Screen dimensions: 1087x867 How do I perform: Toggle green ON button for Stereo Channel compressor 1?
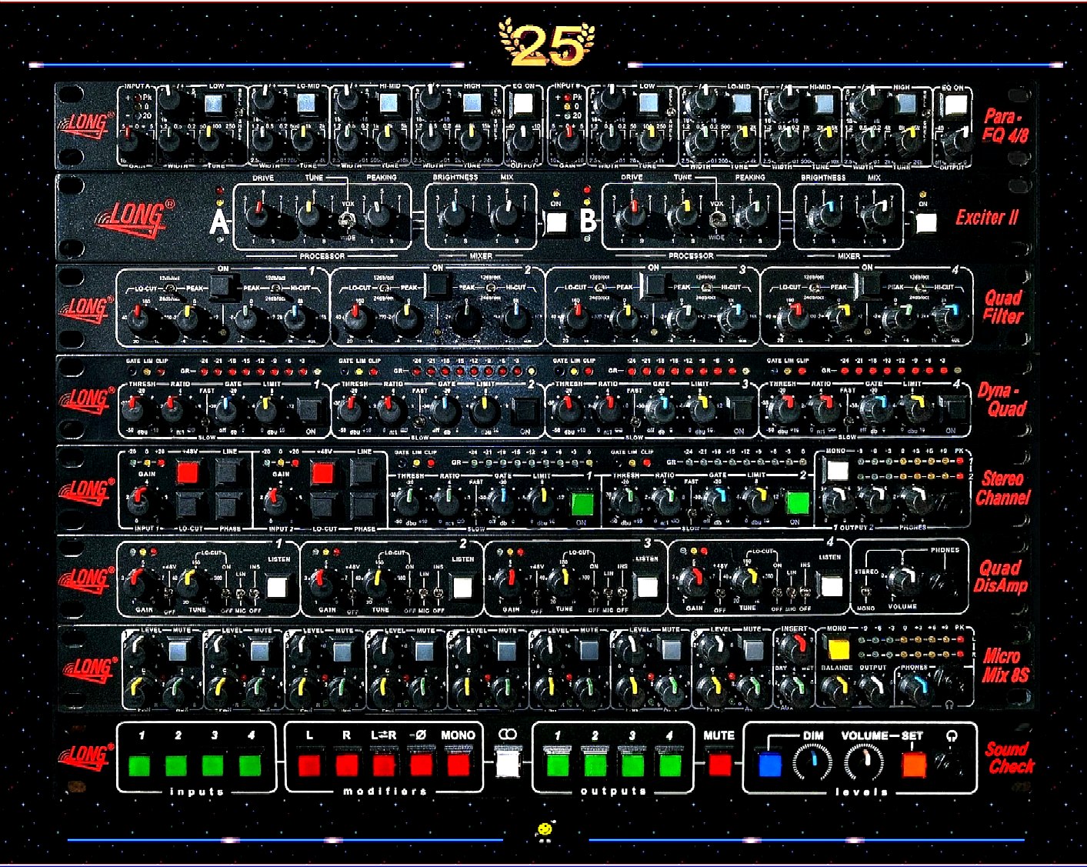point(582,504)
